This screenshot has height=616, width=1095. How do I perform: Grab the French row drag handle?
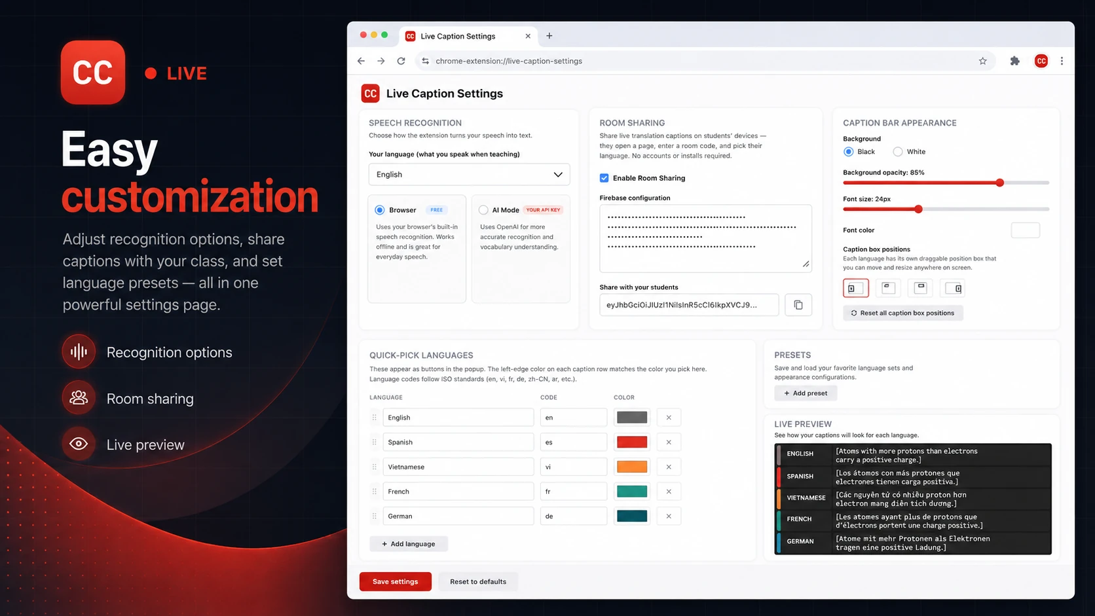pyautogui.click(x=375, y=492)
